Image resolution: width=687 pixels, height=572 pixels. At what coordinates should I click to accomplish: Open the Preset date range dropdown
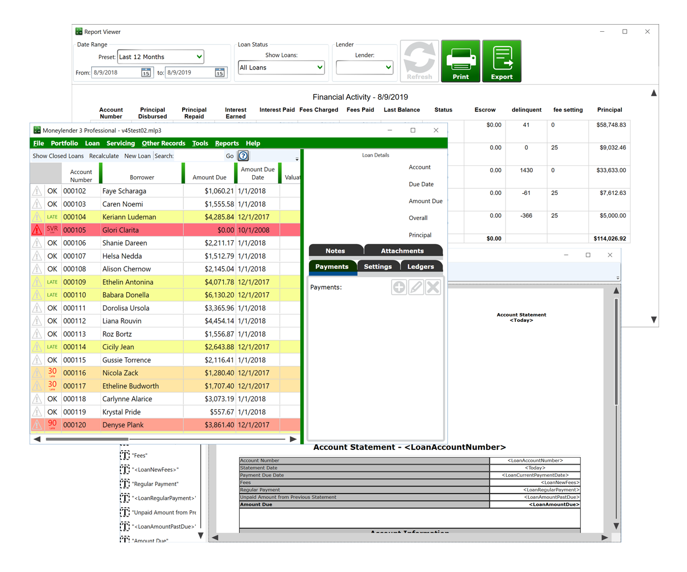pos(161,57)
